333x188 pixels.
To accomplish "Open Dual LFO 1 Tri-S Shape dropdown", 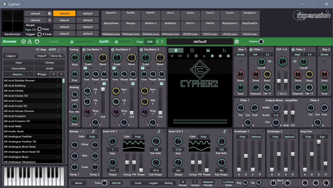I will (x=112, y=170).
